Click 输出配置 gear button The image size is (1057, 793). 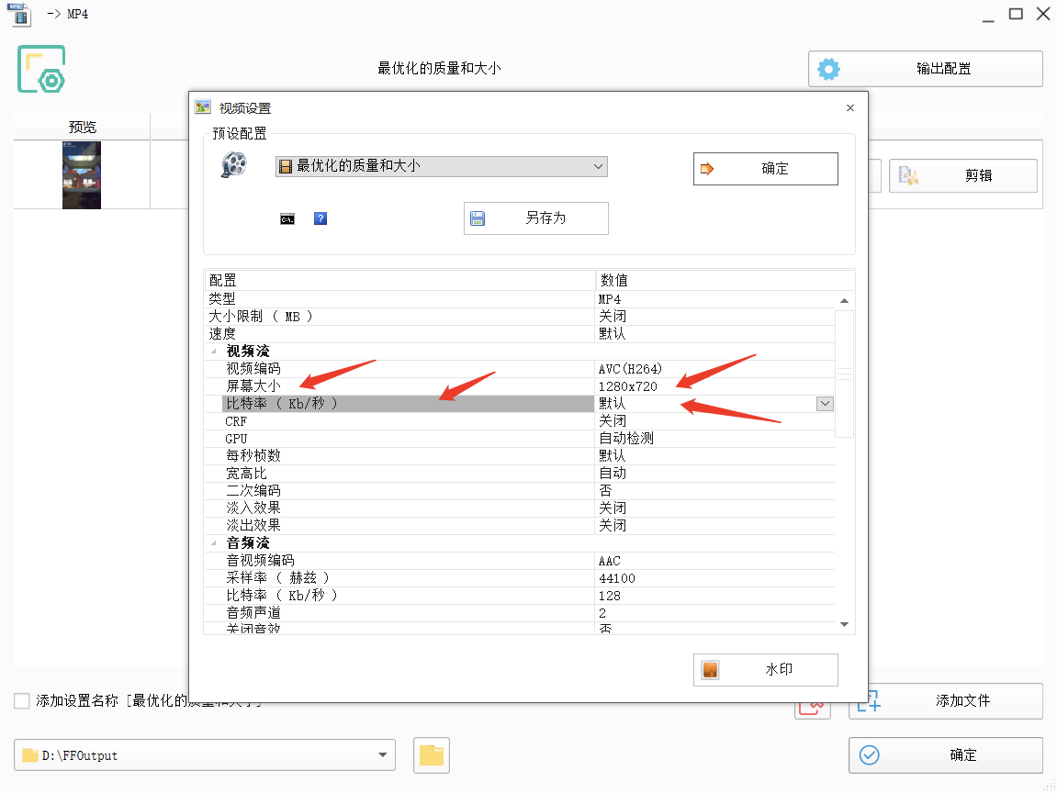(925, 69)
